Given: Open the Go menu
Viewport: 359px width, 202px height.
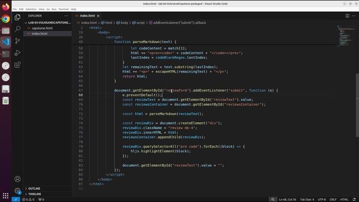Looking at the screenshot, I should click(x=48, y=9).
